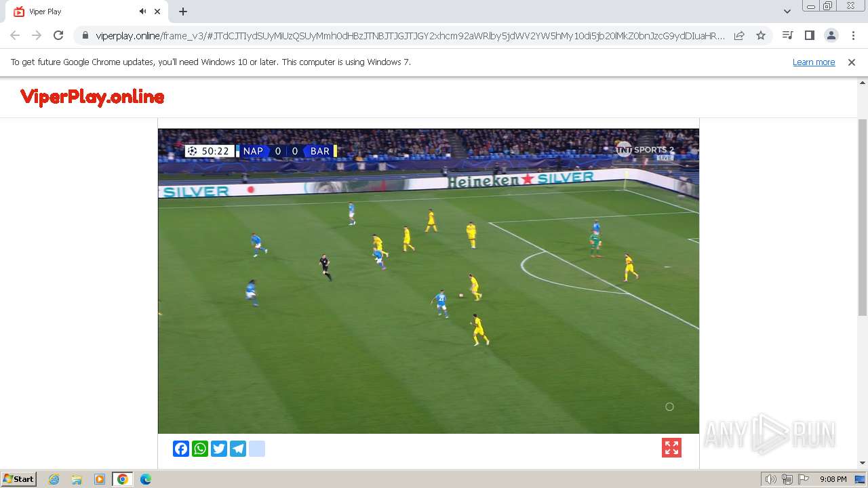
Task: View site information lock icon
Action: [85, 36]
